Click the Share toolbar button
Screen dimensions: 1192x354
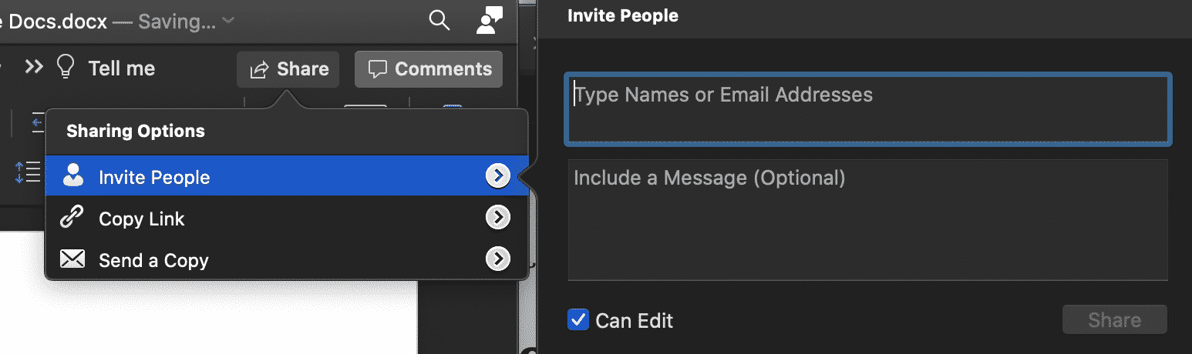tap(288, 69)
